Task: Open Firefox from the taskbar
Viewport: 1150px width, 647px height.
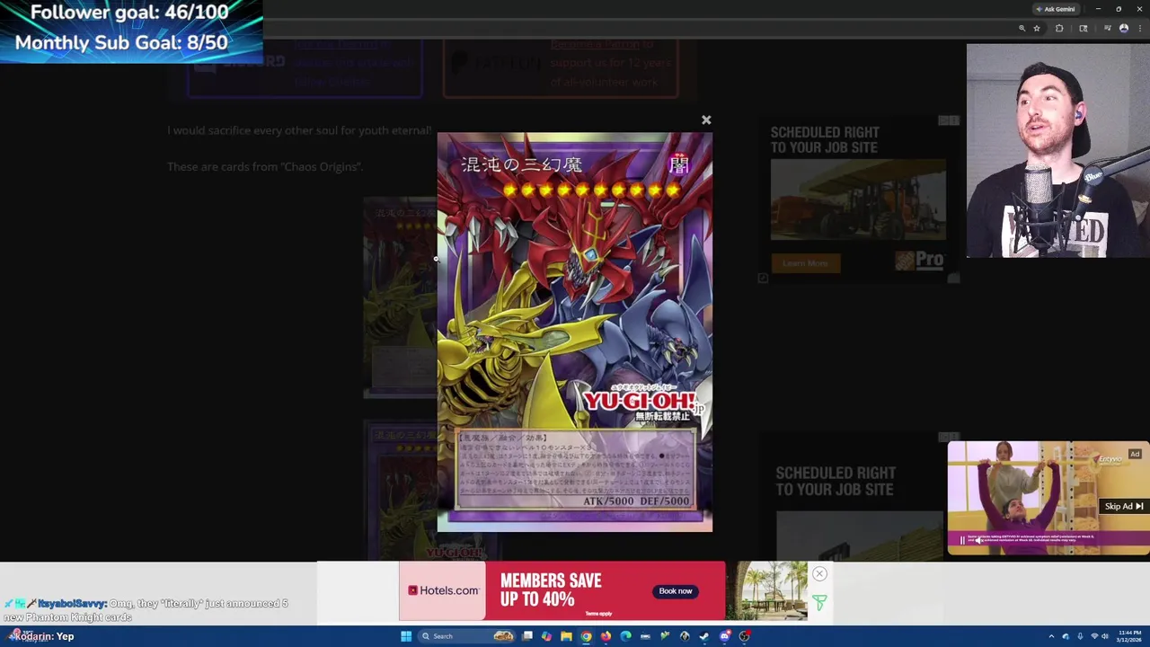Action: point(606,636)
